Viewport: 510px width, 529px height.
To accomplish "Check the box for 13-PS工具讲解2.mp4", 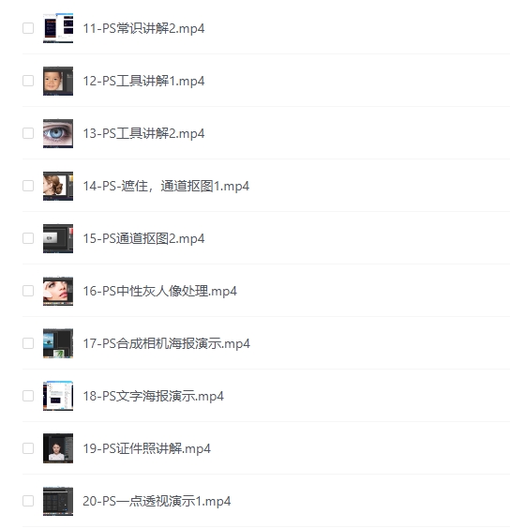I will (28, 133).
